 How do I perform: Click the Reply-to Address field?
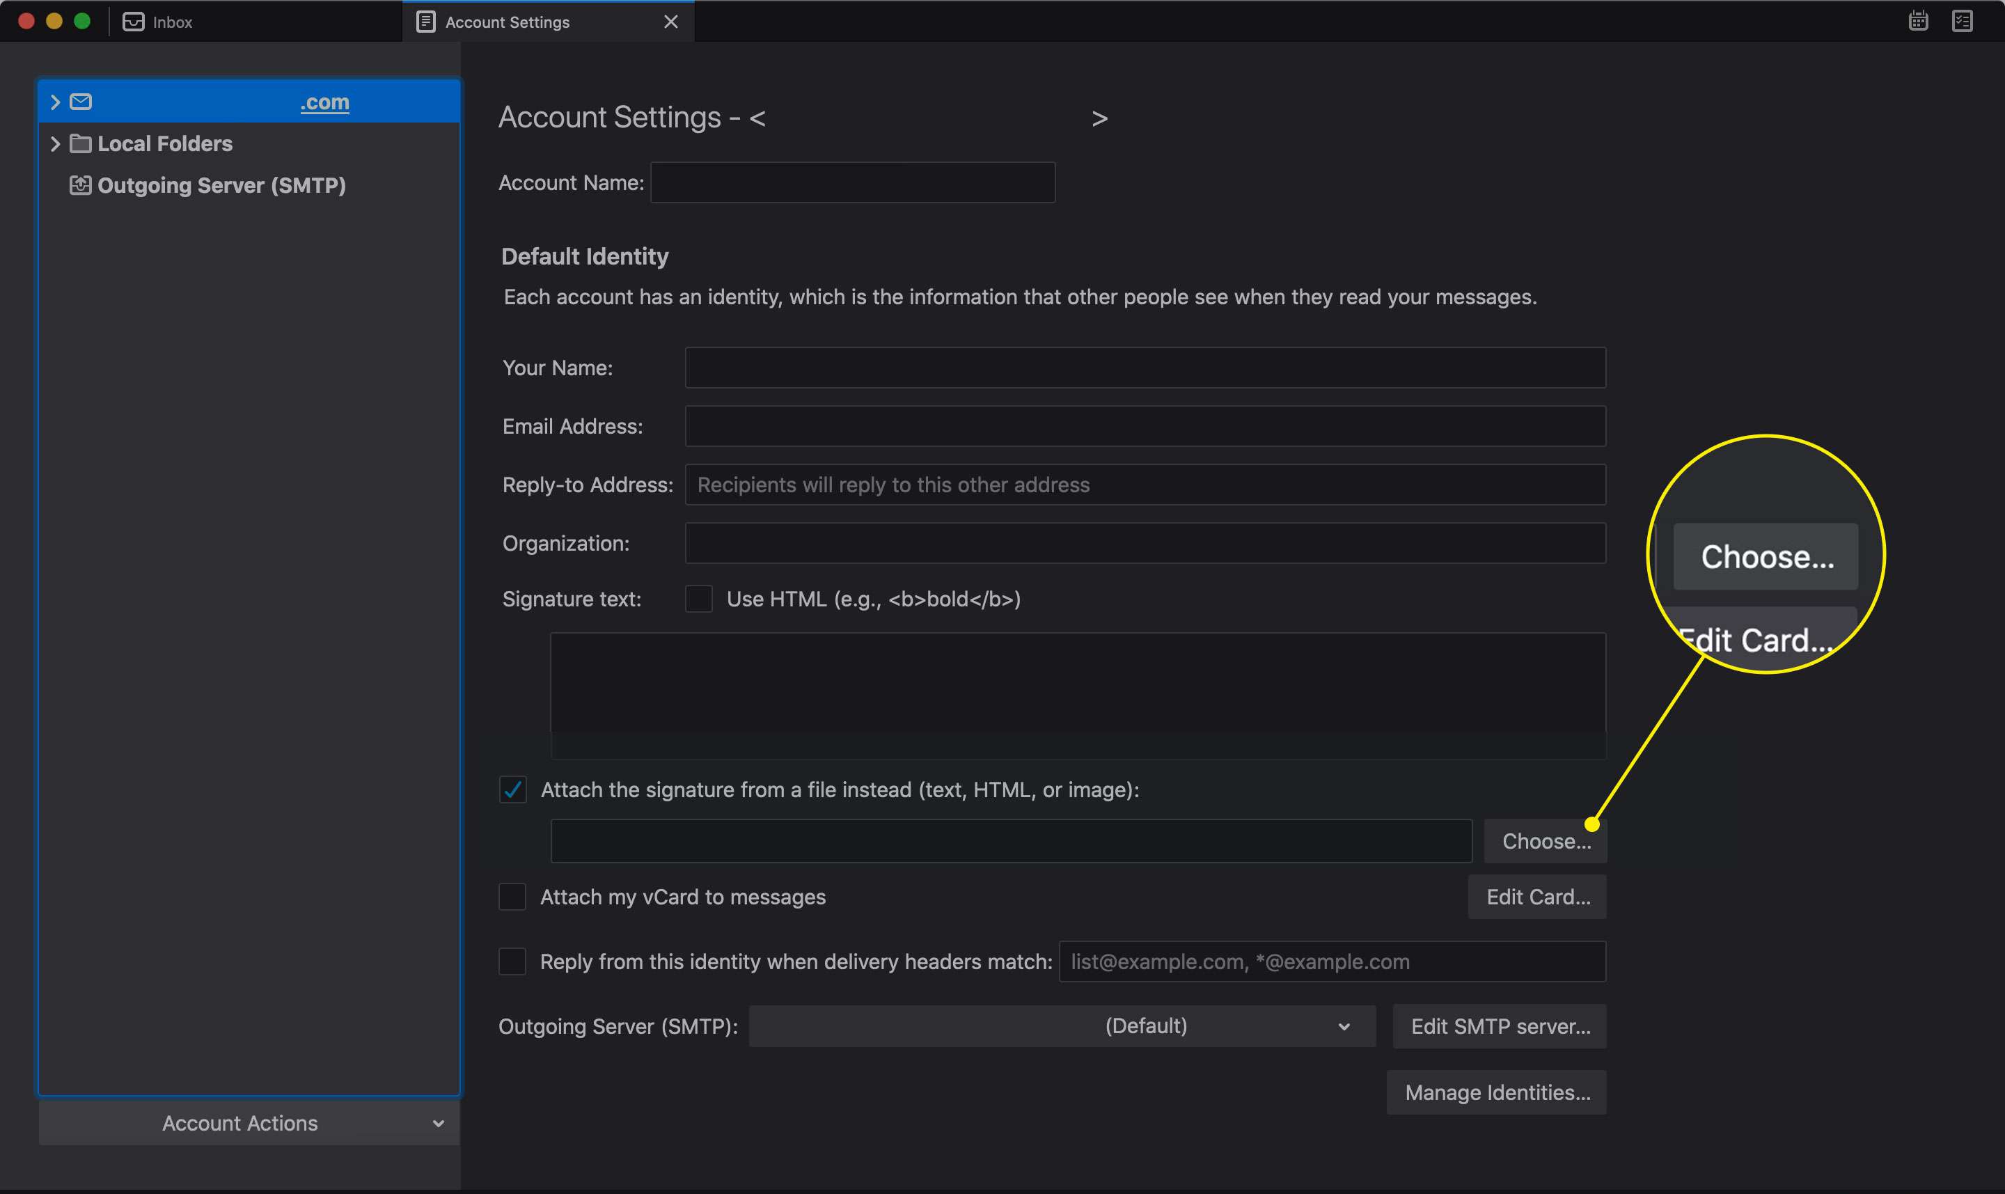point(1146,485)
